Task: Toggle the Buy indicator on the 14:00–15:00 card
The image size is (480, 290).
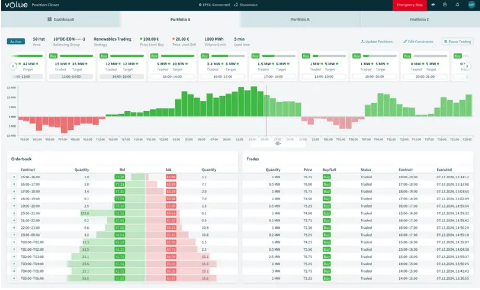Action: click(x=104, y=56)
